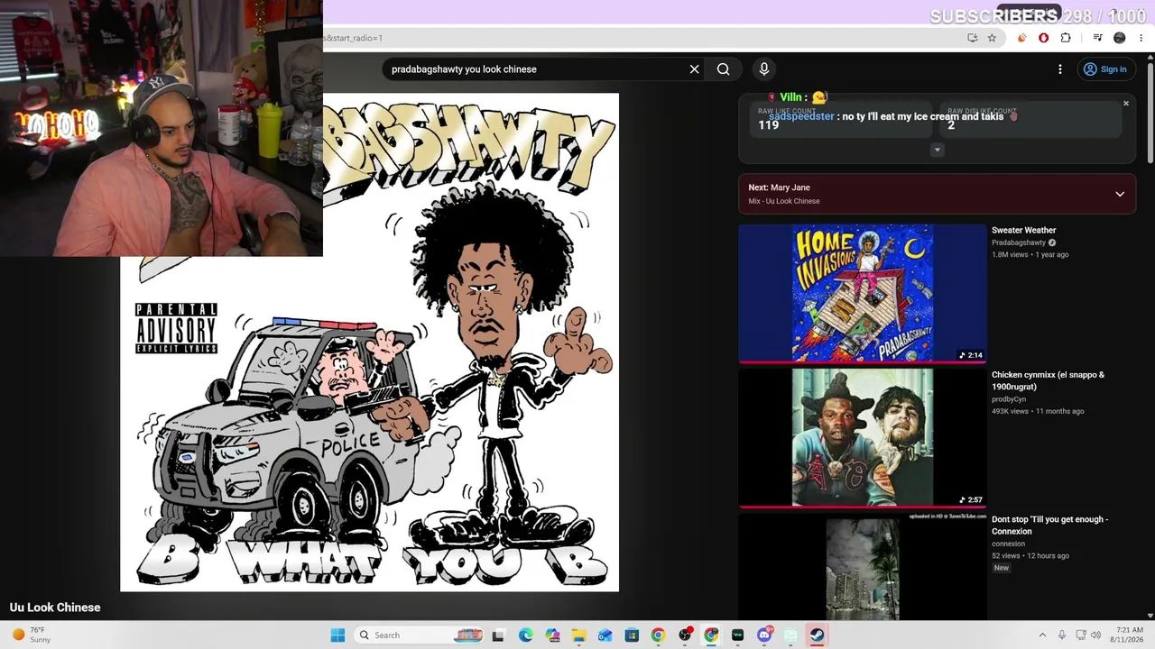Expand the raw counts panel arrow
Screen dimensions: 1155x649
tap(937, 150)
